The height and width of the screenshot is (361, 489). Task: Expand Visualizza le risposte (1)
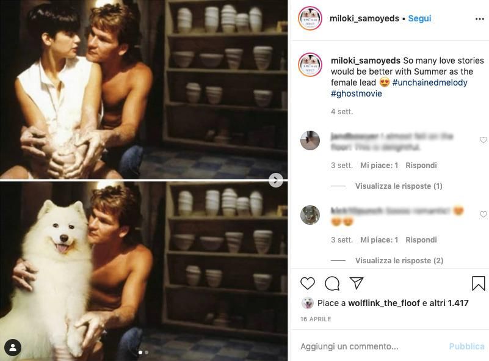pos(399,186)
